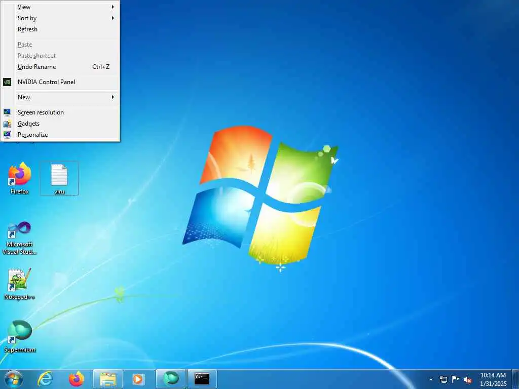The height and width of the screenshot is (389, 519).
Task: Click the network tray icon
Action: pos(443,380)
